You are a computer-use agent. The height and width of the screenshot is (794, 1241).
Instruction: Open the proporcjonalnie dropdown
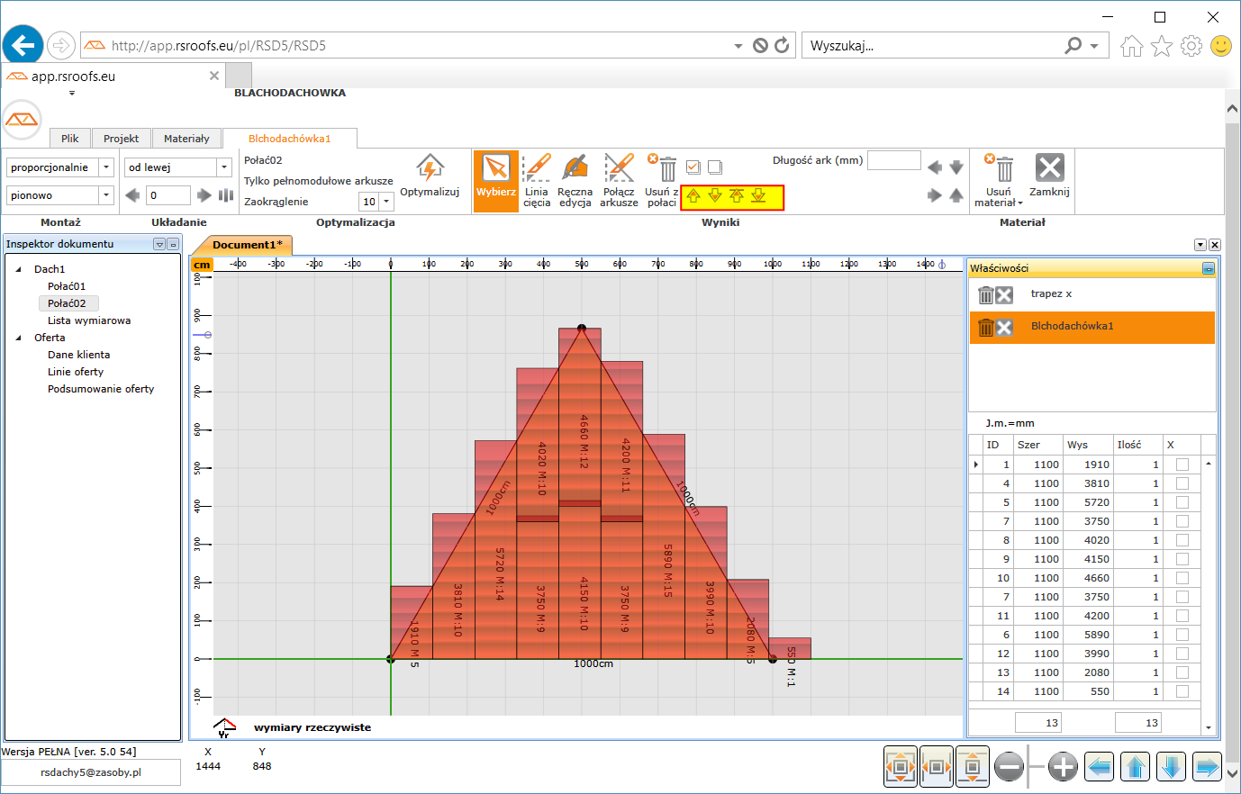tap(106, 167)
